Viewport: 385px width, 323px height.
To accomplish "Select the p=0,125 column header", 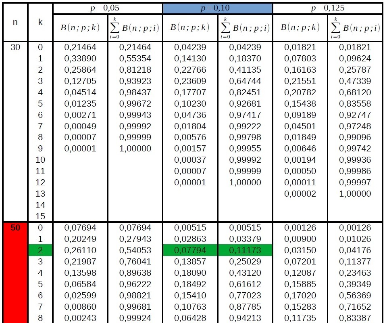I will click(x=327, y=8).
